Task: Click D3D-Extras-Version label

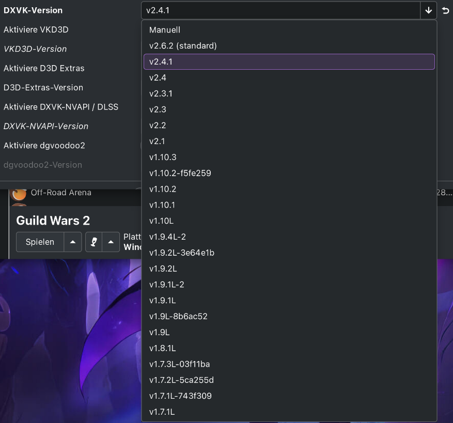Action: 43,88
